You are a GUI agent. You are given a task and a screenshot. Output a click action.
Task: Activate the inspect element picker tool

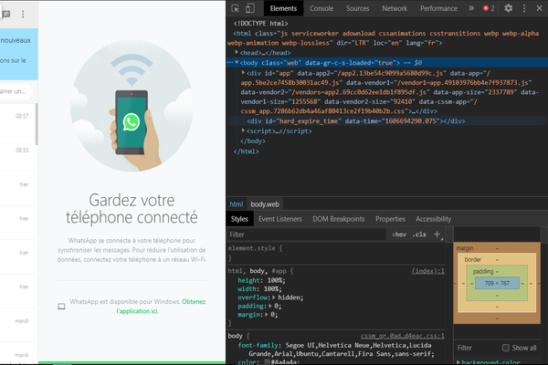pyautogui.click(x=236, y=8)
